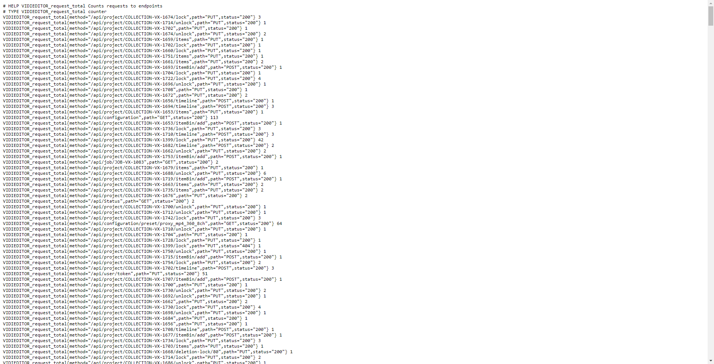
Task: Click the value 113 on configuration line
Action: point(214,117)
